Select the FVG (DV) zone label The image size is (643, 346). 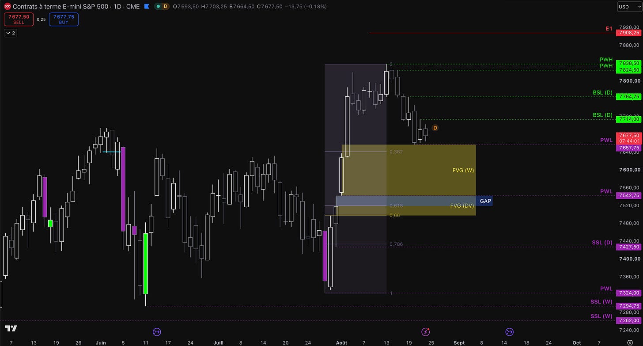click(x=462, y=206)
